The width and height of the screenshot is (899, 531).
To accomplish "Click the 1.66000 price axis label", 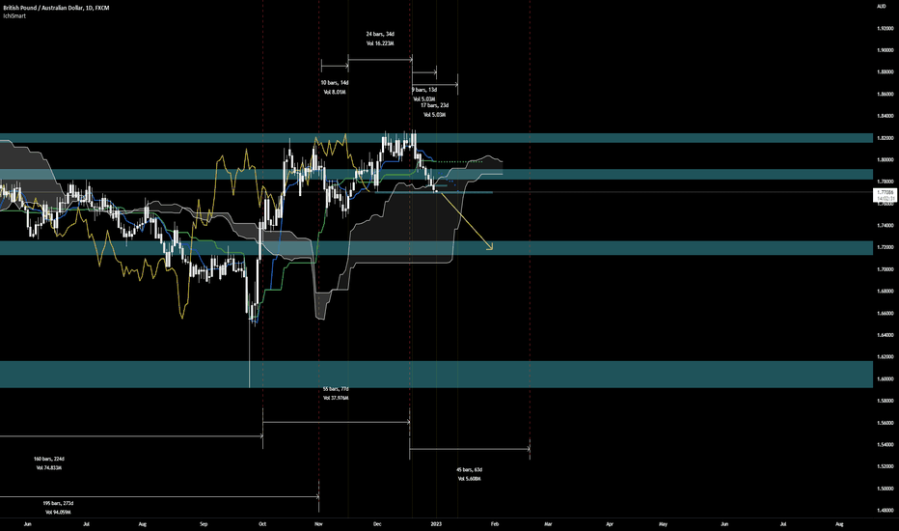I will [885, 313].
